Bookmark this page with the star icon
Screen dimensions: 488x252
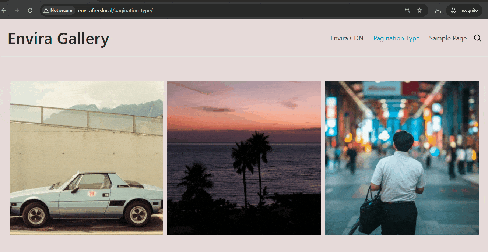click(x=419, y=10)
